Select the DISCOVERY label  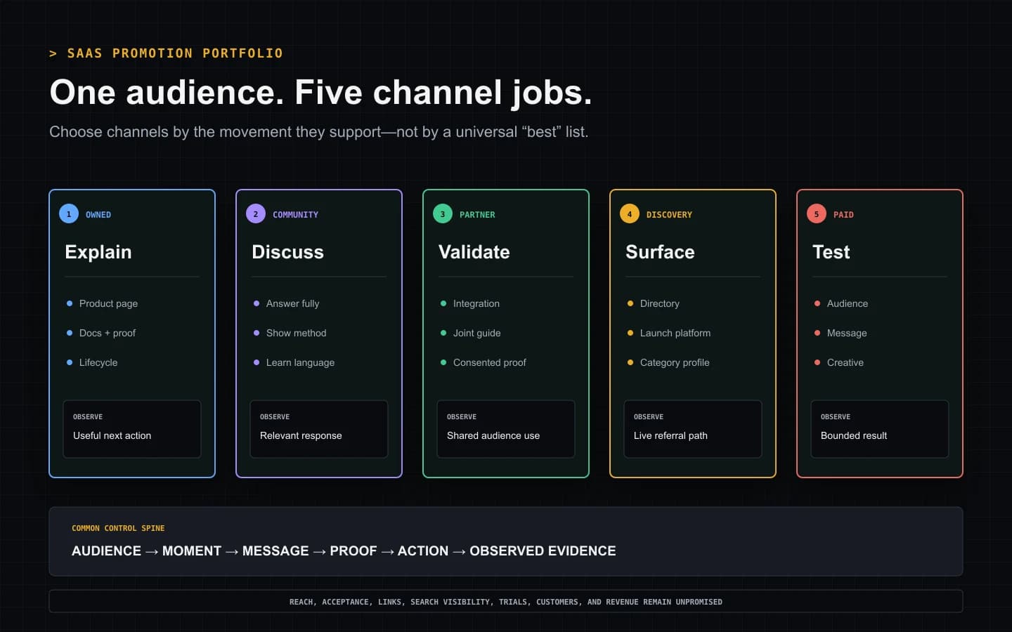click(x=669, y=215)
